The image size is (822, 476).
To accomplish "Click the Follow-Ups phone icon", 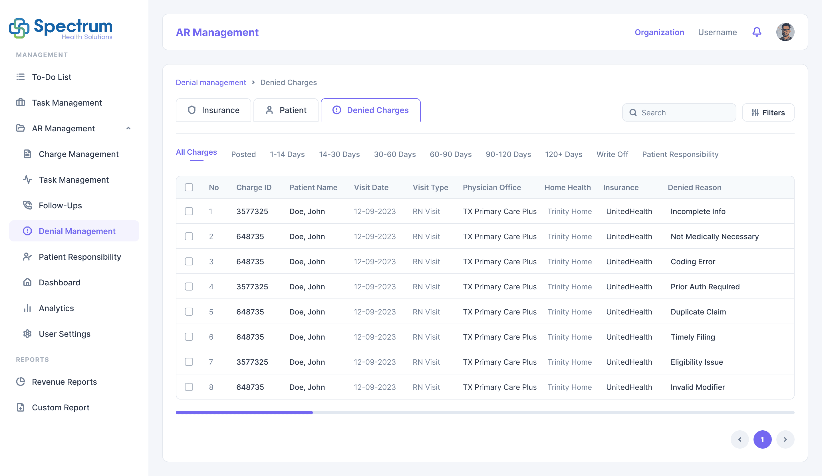I will coord(27,205).
